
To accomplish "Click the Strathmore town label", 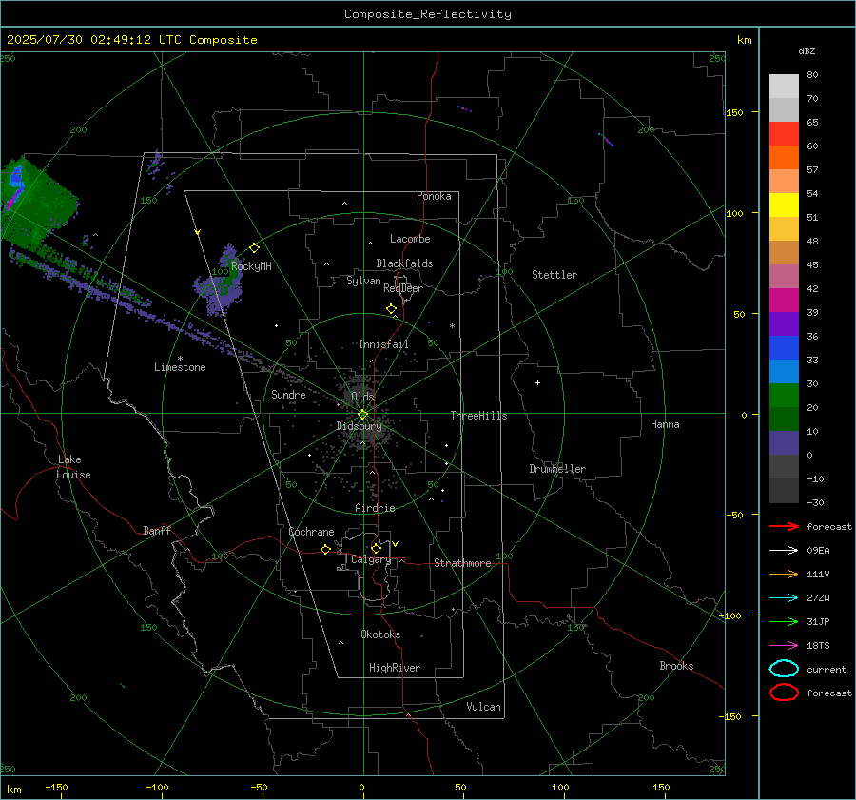I will [x=462, y=563].
